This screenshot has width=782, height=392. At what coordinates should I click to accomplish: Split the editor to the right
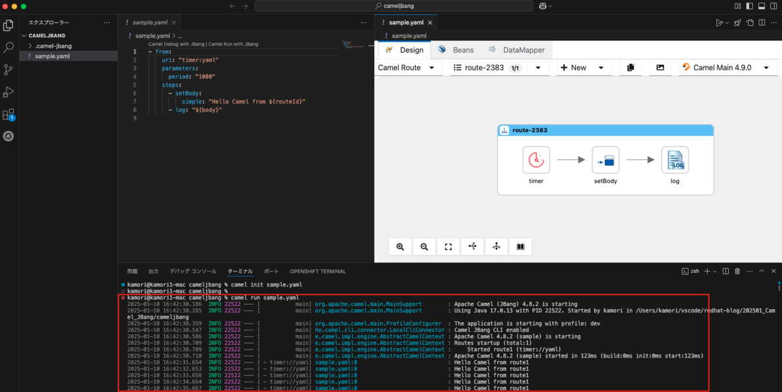click(x=762, y=23)
